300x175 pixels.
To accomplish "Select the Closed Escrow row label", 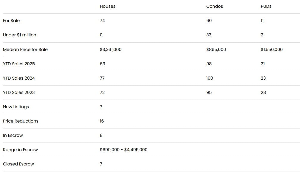I will 18,164.
